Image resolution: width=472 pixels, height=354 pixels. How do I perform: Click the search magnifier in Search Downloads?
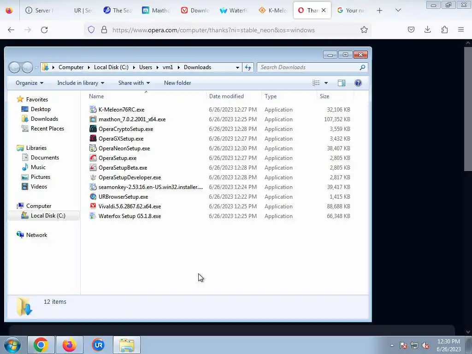pos(362,67)
